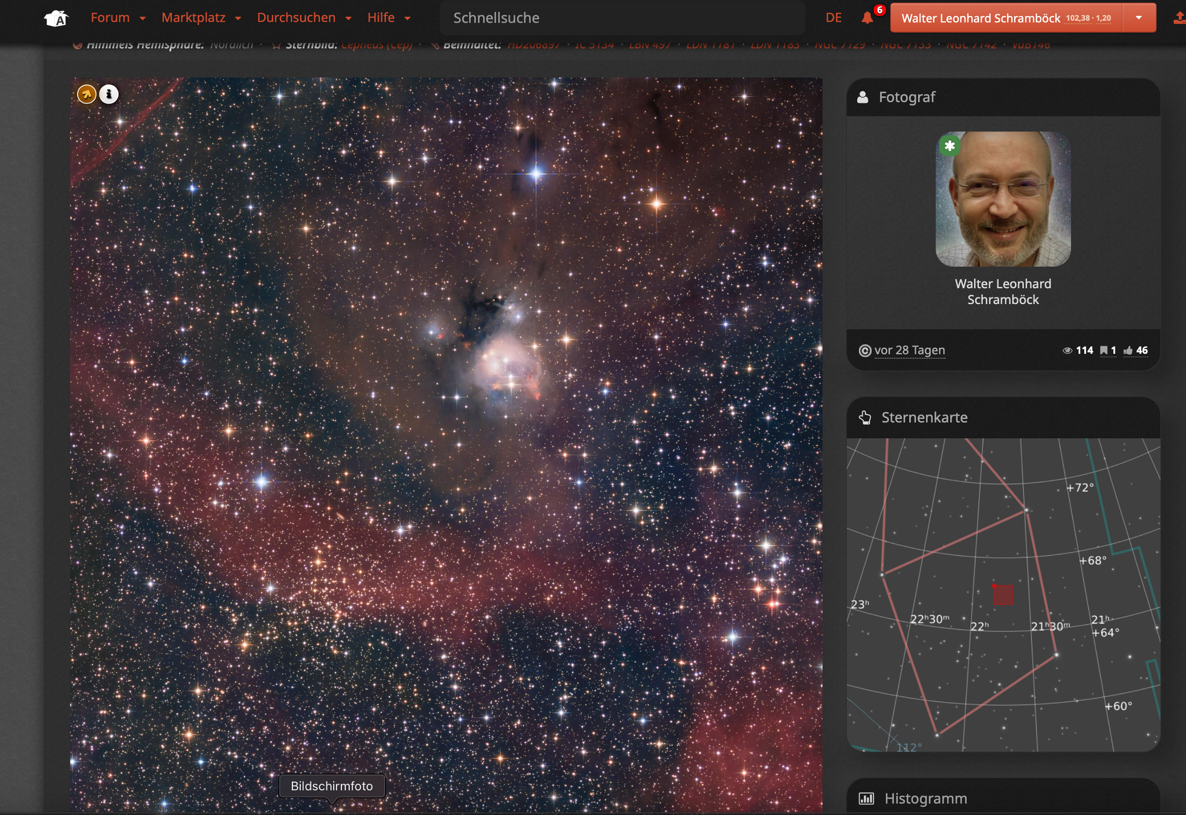Screen dimensions: 1186x815
Task: Click the green asterisk badge on avatar
Action: coord(949,146)
